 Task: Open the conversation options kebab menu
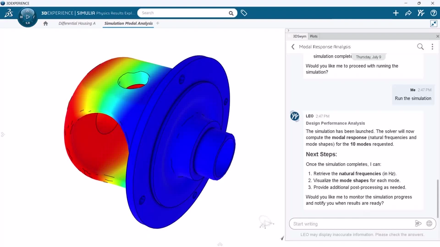point(432,47)
